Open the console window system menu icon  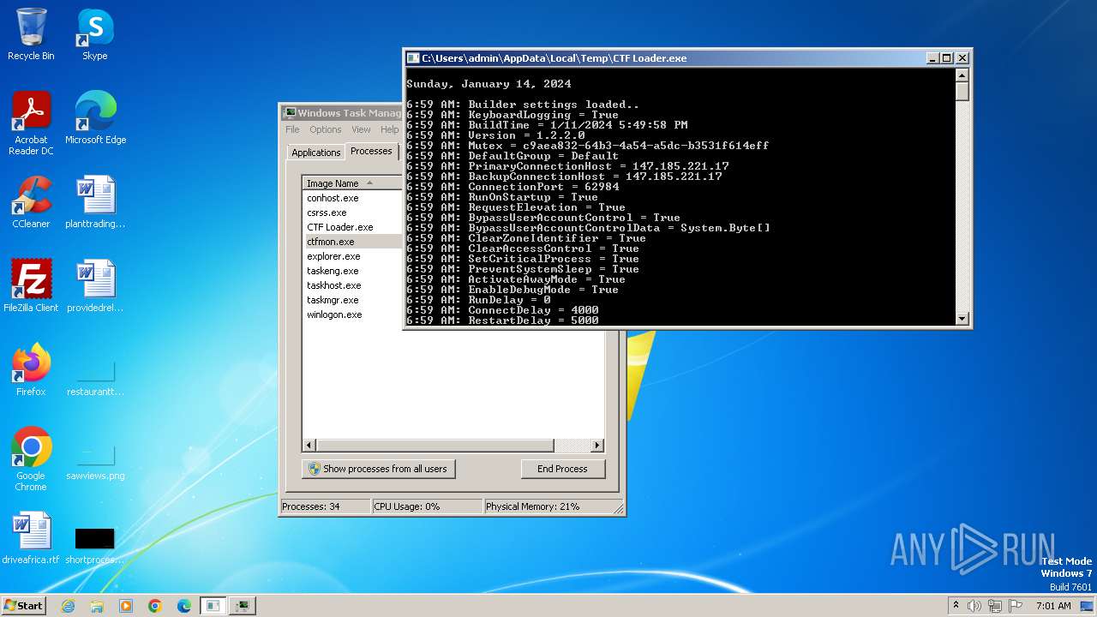(413, 58)
